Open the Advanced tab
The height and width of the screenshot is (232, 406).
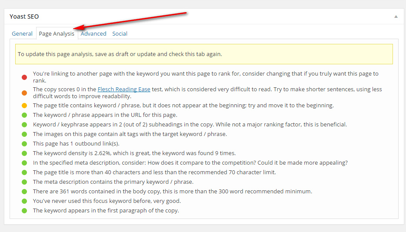(x=93, y=33)
